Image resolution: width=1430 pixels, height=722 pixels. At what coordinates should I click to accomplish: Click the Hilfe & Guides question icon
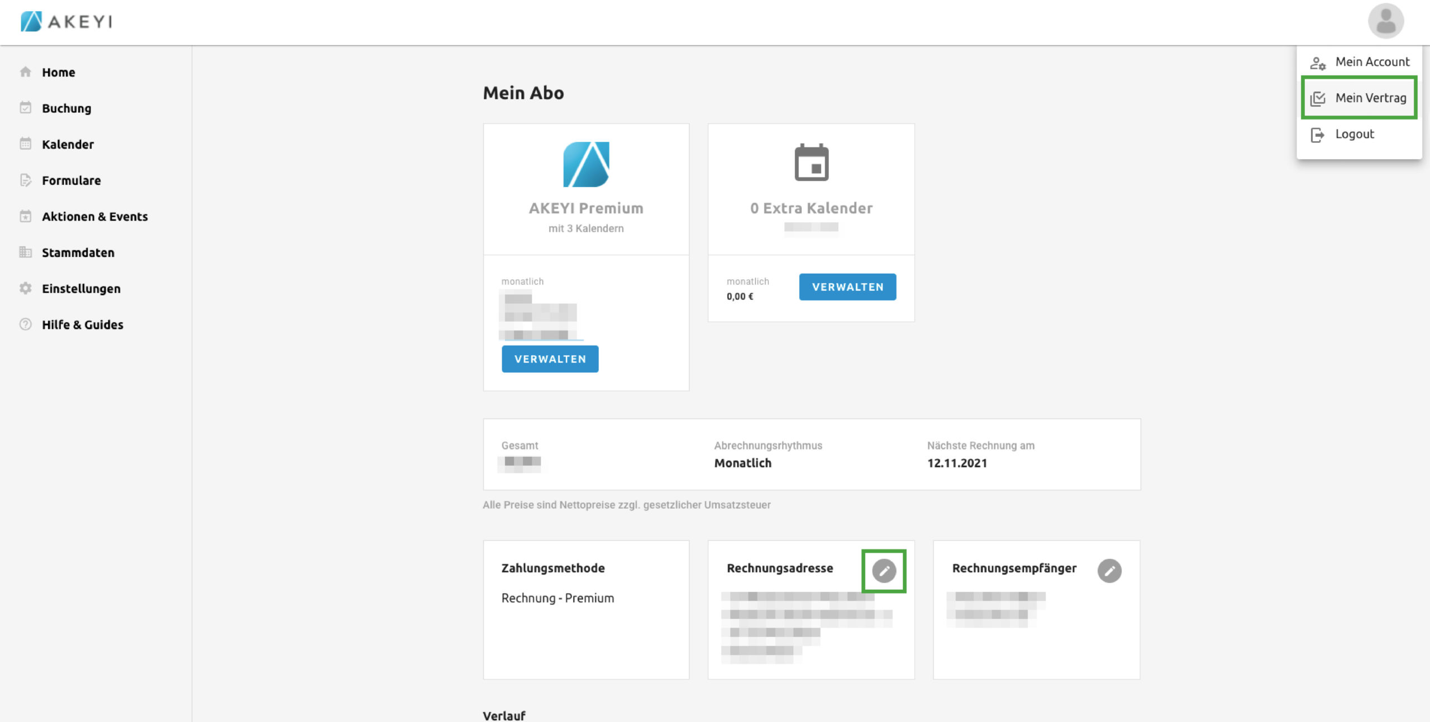26,324
